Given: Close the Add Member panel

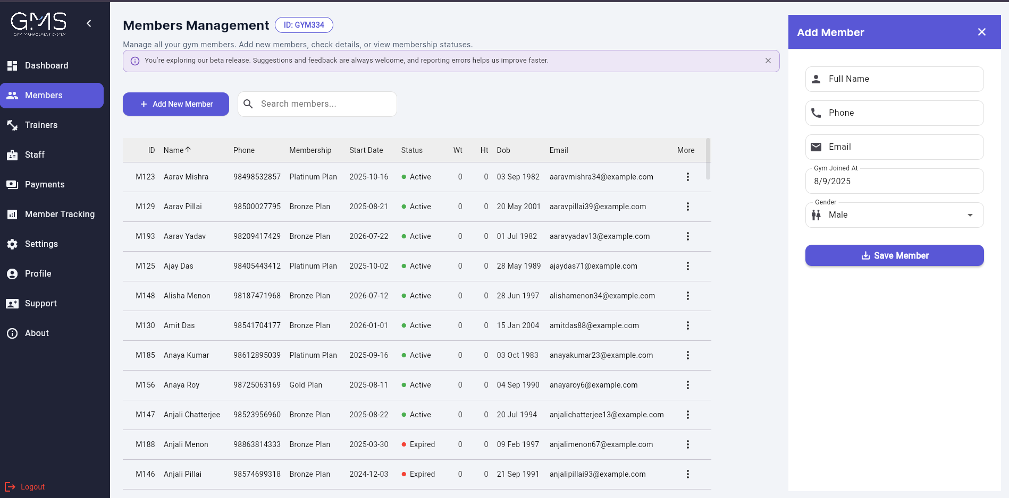Looking at the screenshot, I should [981, 32].
